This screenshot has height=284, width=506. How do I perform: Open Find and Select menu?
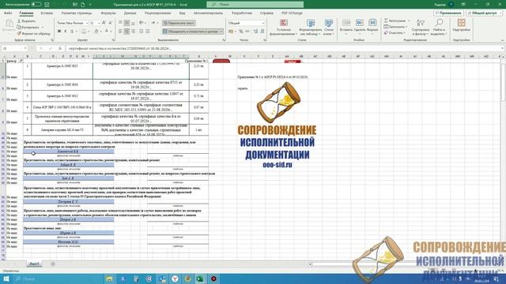coord(439,27)
